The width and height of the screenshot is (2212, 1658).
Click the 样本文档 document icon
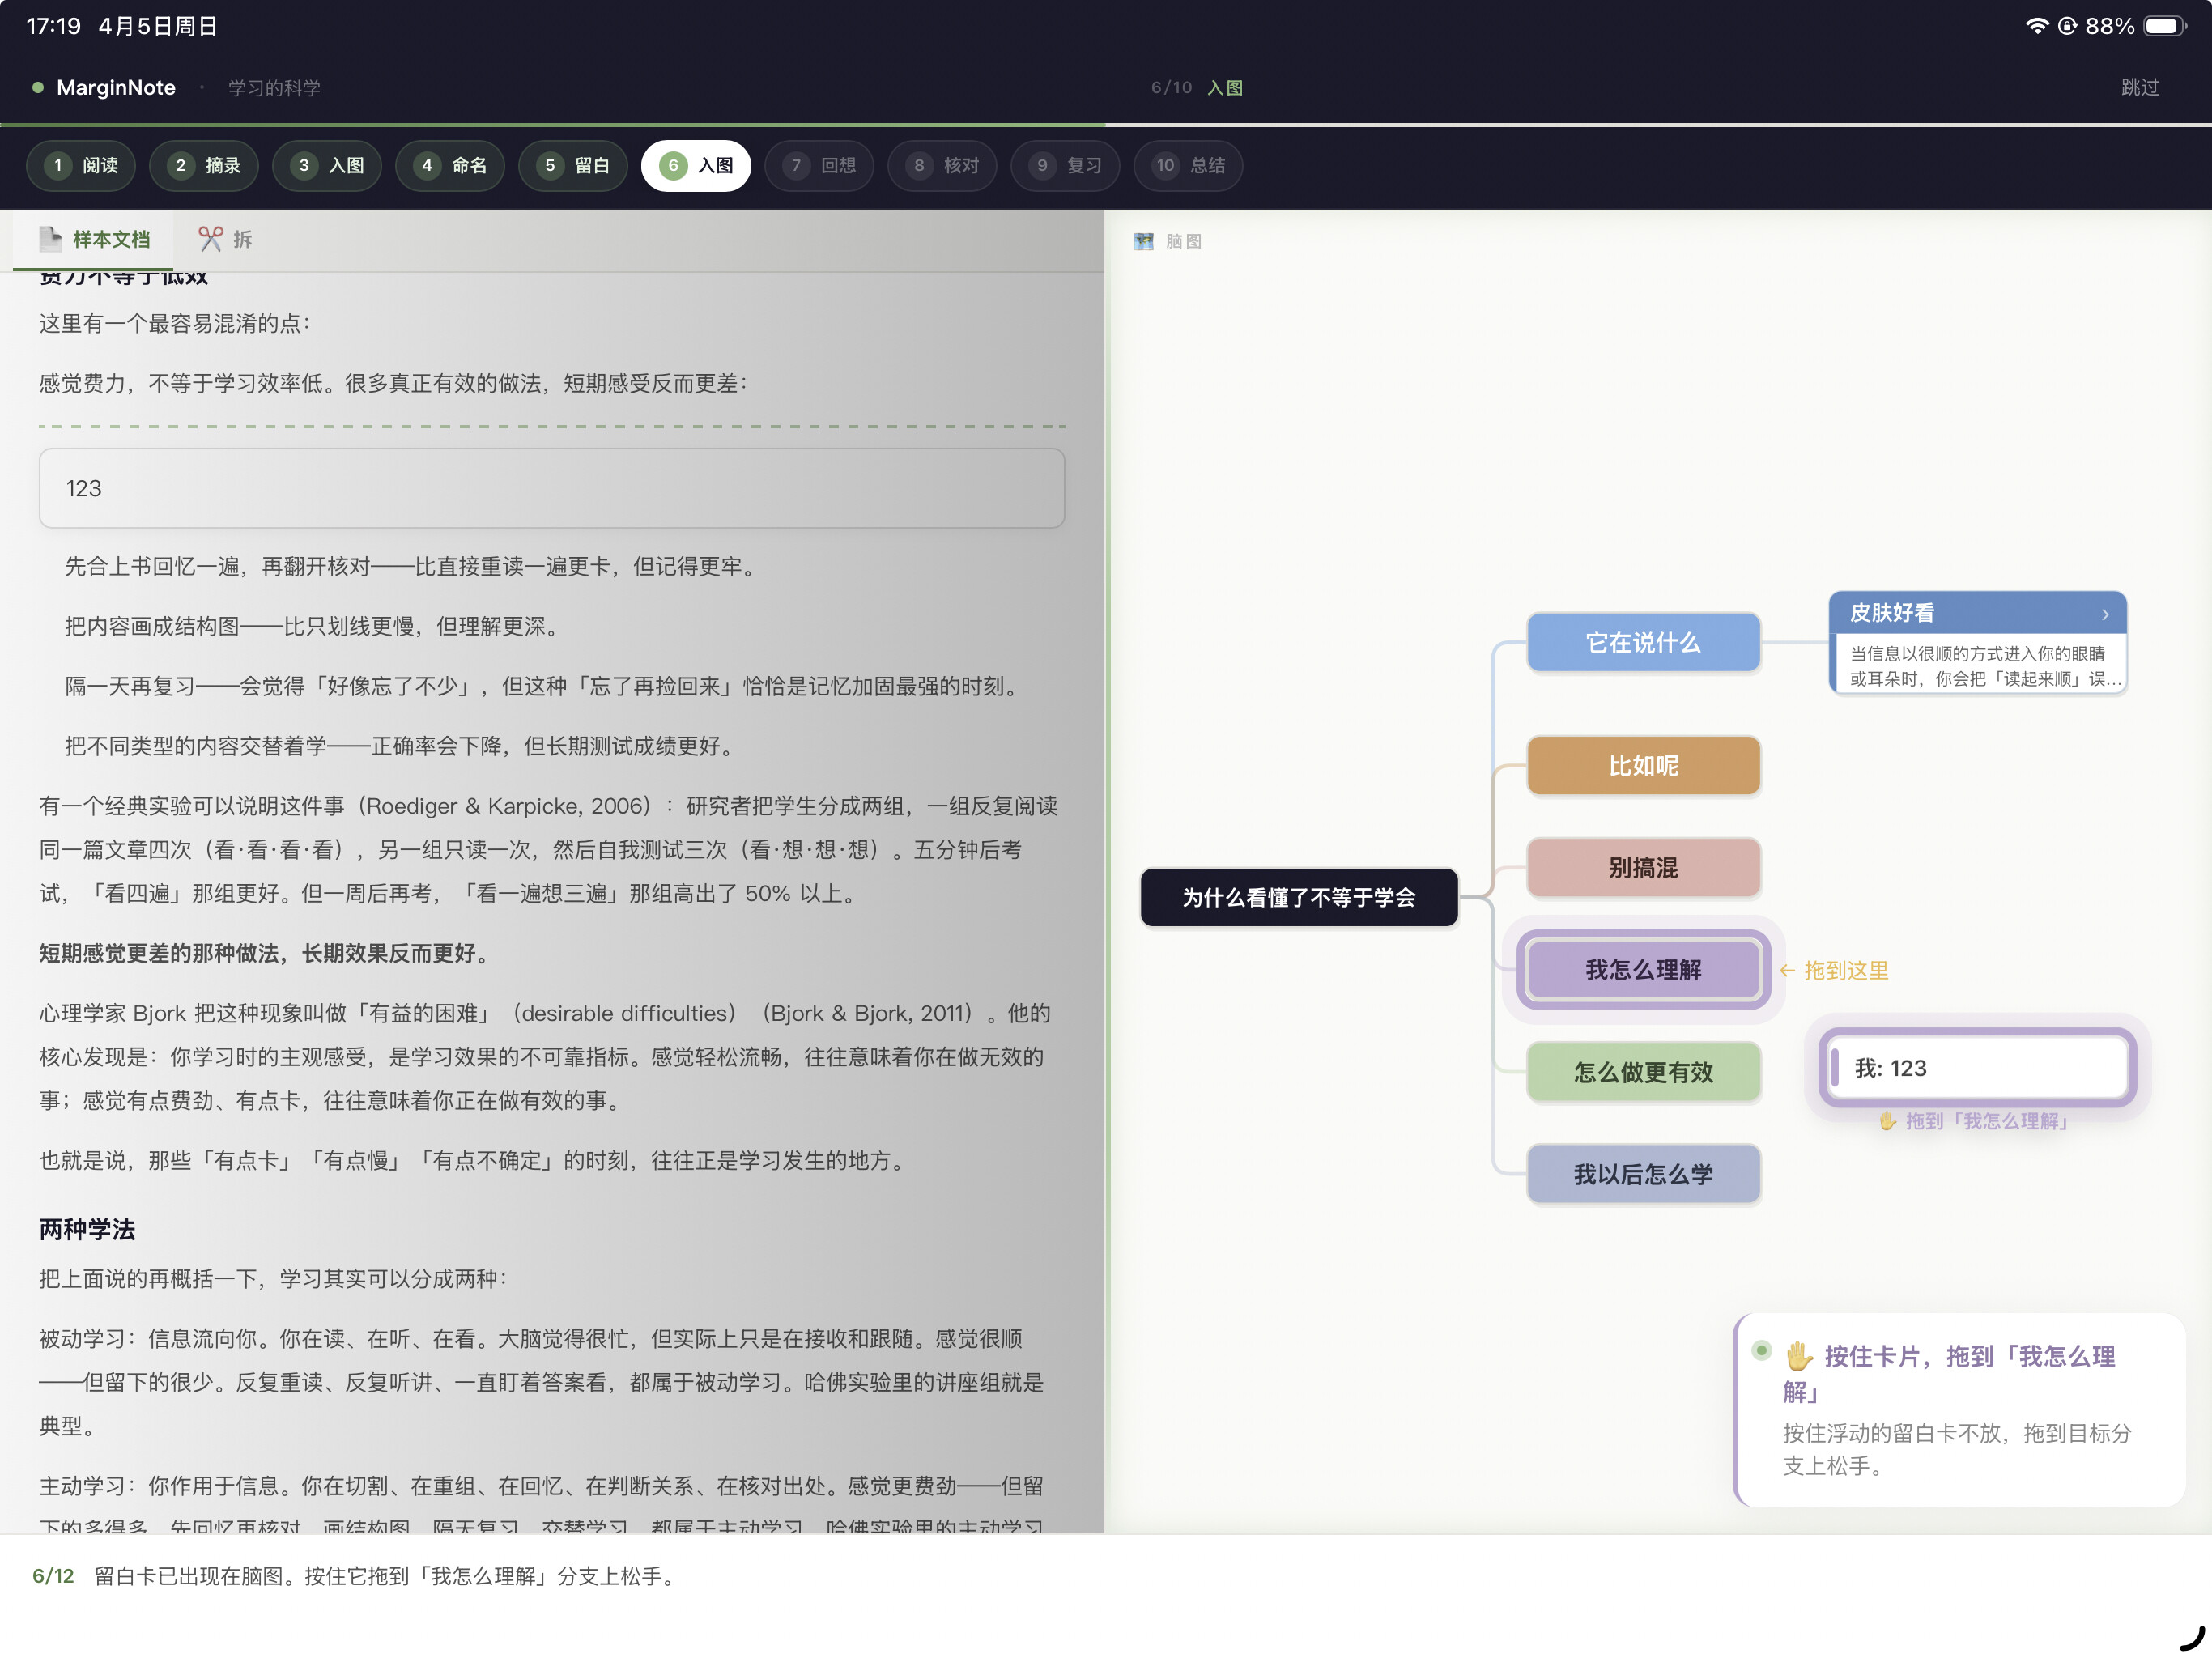[x=50, y=239]
